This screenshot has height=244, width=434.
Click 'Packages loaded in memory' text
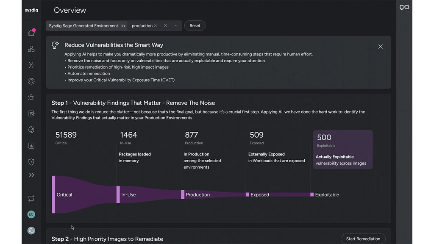[135, 158]
